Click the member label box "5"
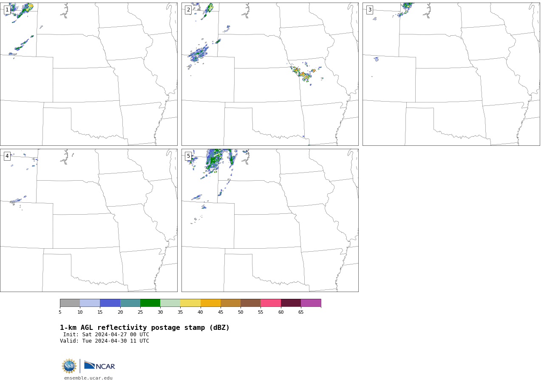 pyautogui.click(x=188, y=156)
